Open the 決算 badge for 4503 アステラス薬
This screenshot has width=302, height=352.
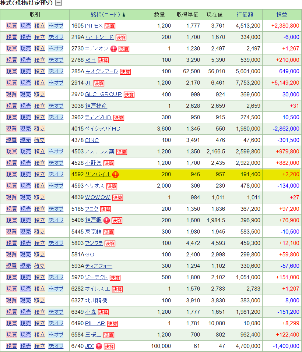122,152
